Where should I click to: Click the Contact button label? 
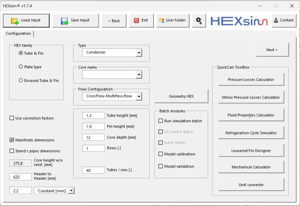286,20
